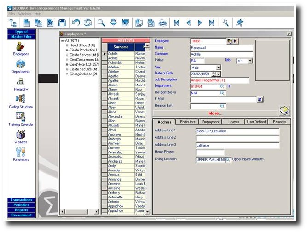Jump to first record toolbar arrow

coord(176,23)
